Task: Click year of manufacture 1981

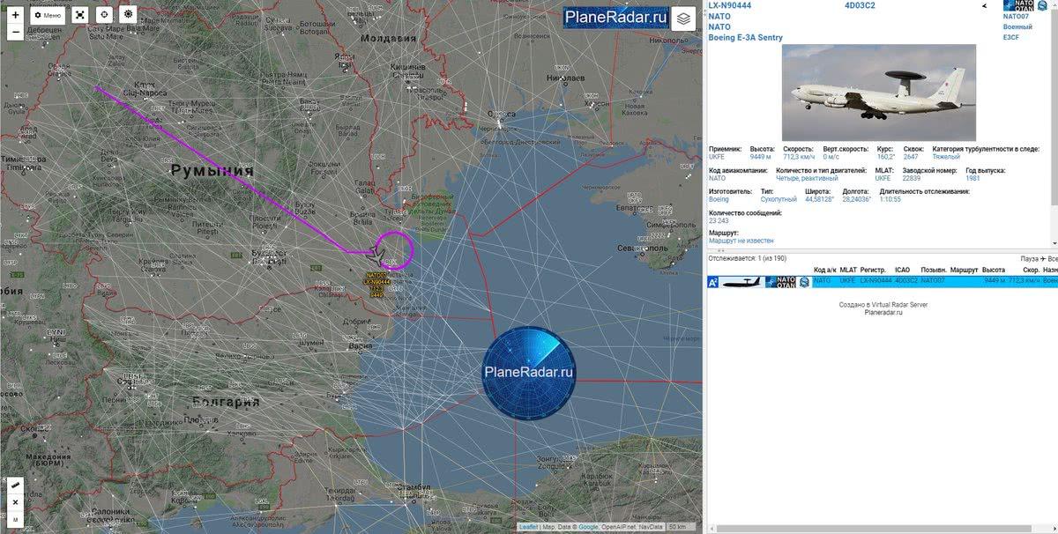Action: (x=972, y=178)
